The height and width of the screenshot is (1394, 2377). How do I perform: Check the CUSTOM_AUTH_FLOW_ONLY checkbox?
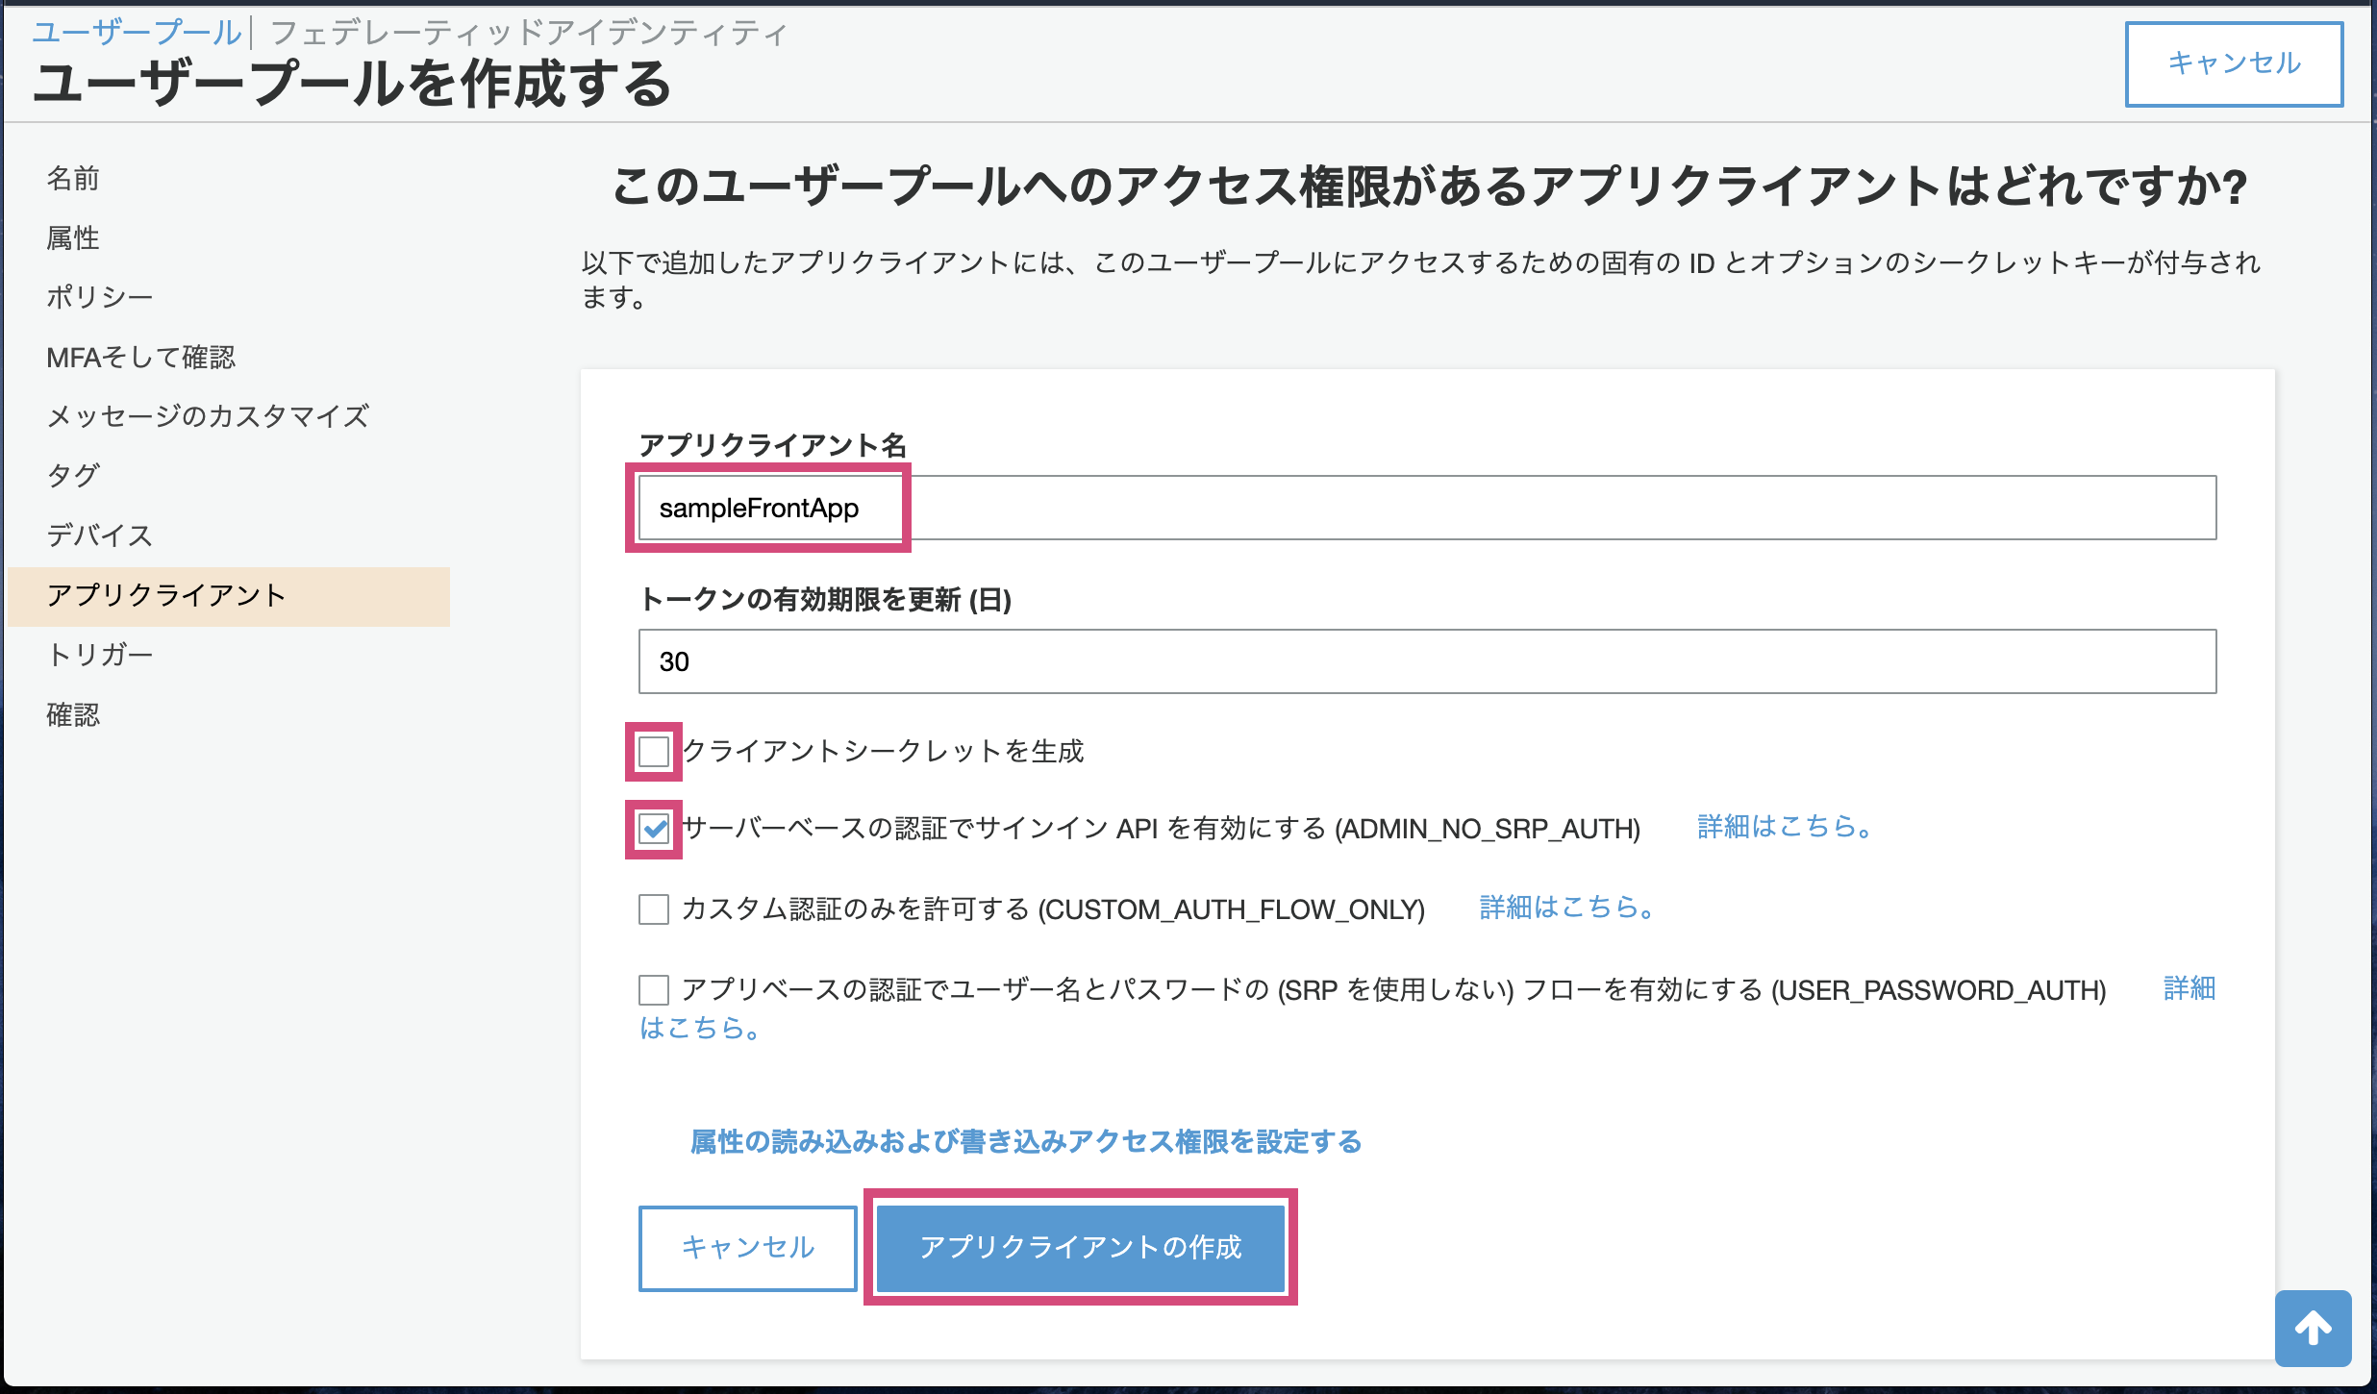(654, 909)
